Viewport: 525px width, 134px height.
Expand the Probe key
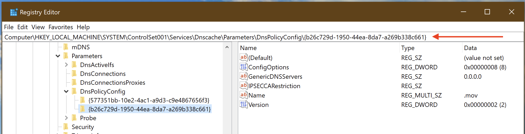(x=66, y=118)
